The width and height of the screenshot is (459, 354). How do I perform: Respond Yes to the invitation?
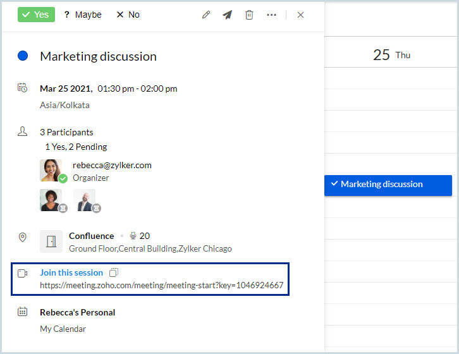[x=36, y=15]
